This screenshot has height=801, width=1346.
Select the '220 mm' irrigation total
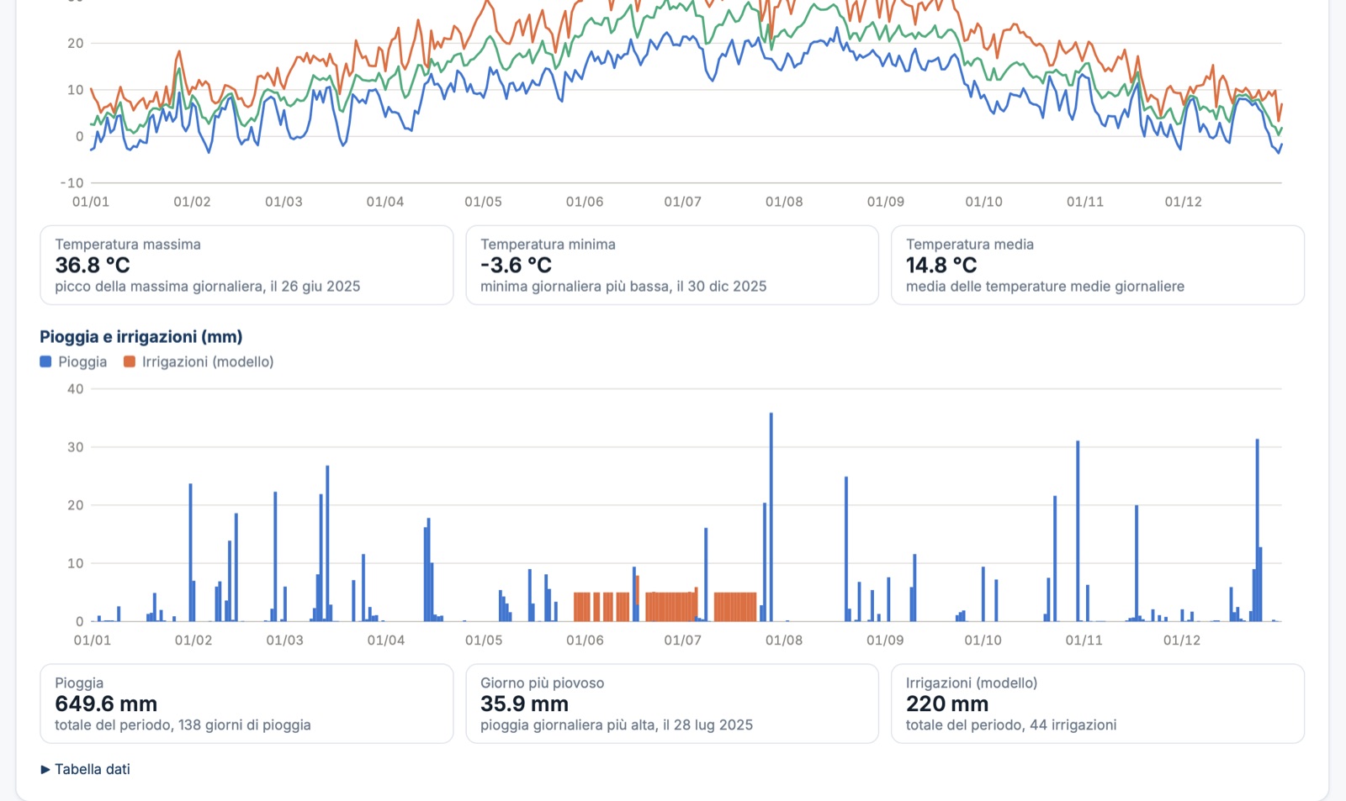947,704
